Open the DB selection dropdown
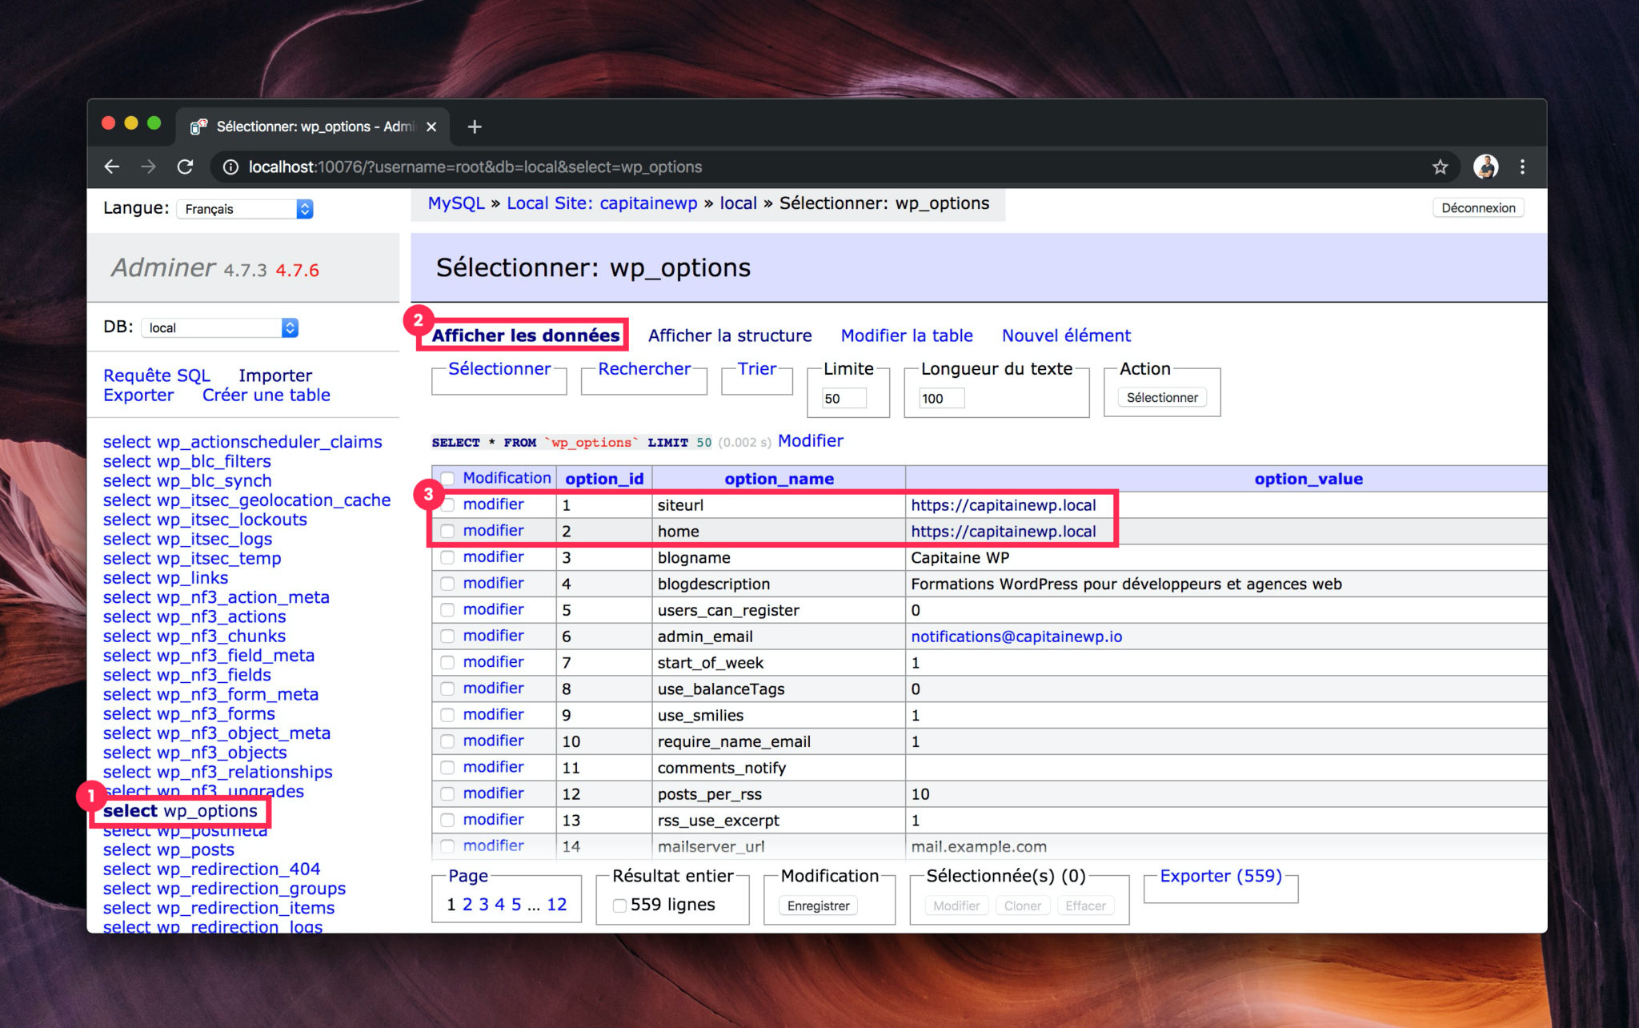The width and height of the screenshot is (1639, 1028). 218,327
